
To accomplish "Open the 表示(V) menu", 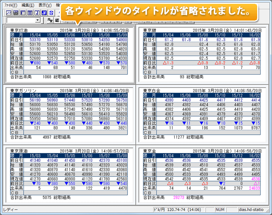I will pyautogui.click(x=45, y=5).
